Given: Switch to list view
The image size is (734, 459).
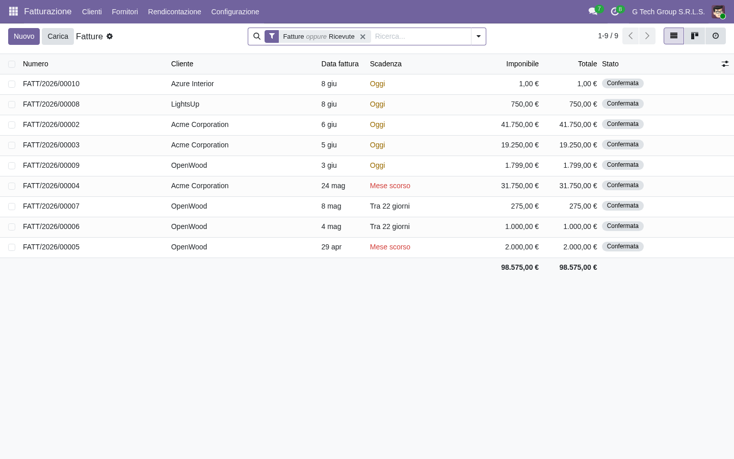Looking at the screenshot, I should [x=674, y=36].
